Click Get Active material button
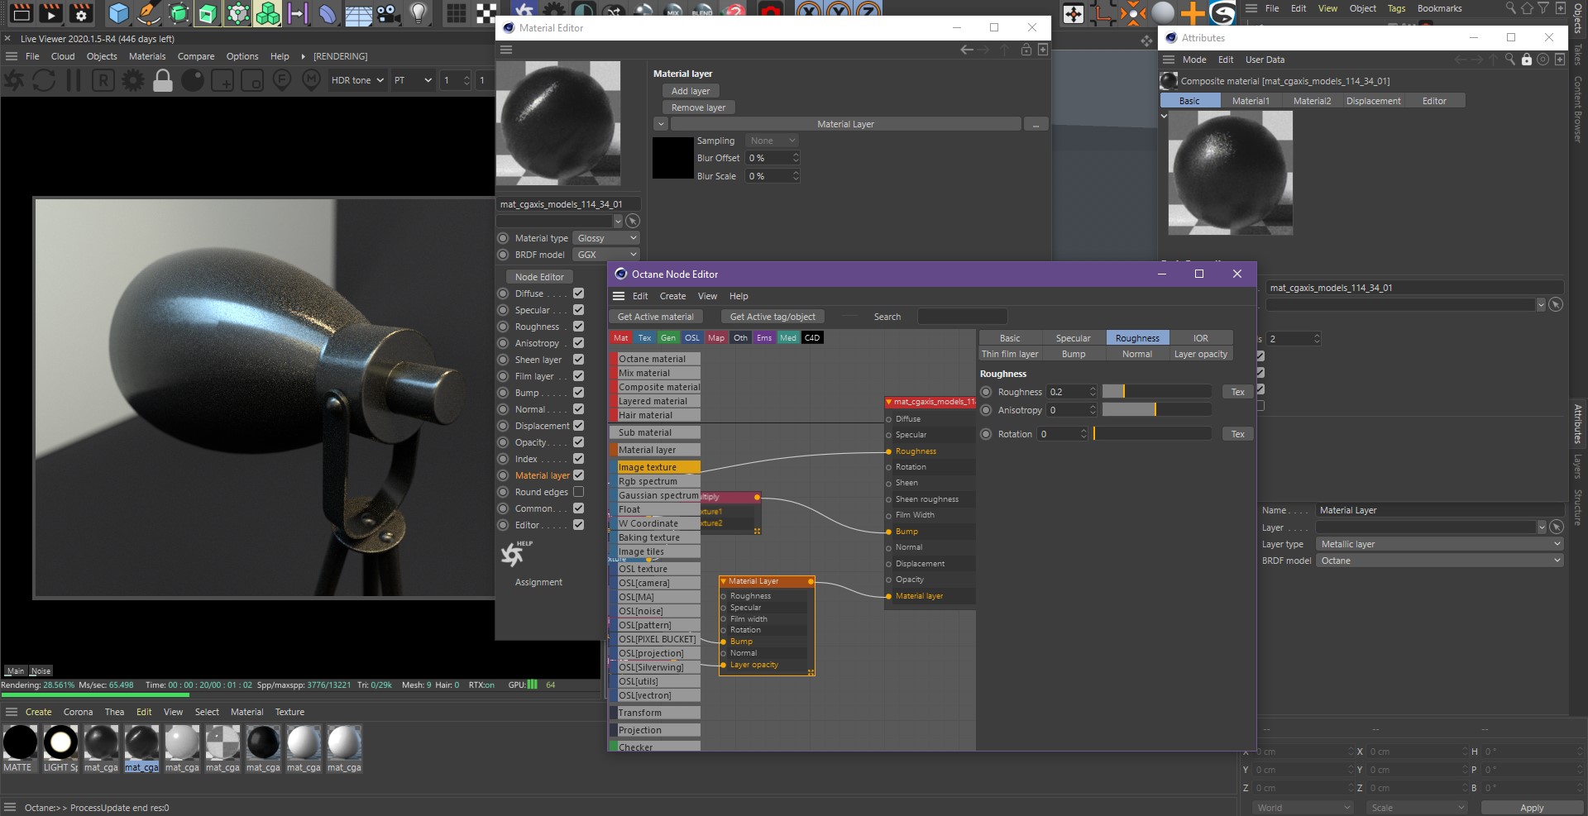Image resolution: width=1588 pixels, height=816 pixels. click(x=656, y=317)
